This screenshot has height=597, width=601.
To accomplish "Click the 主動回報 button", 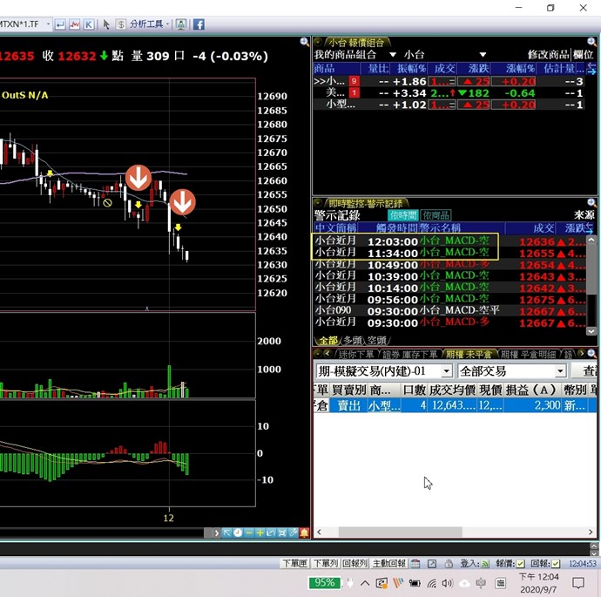I will coord(388,564).
